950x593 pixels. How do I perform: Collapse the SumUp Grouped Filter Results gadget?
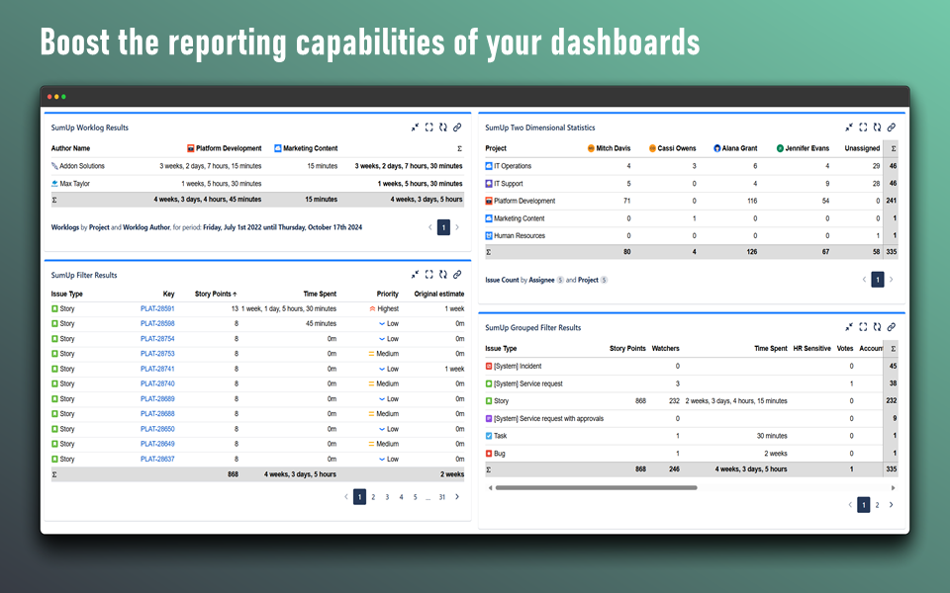(x=848, y=327)
